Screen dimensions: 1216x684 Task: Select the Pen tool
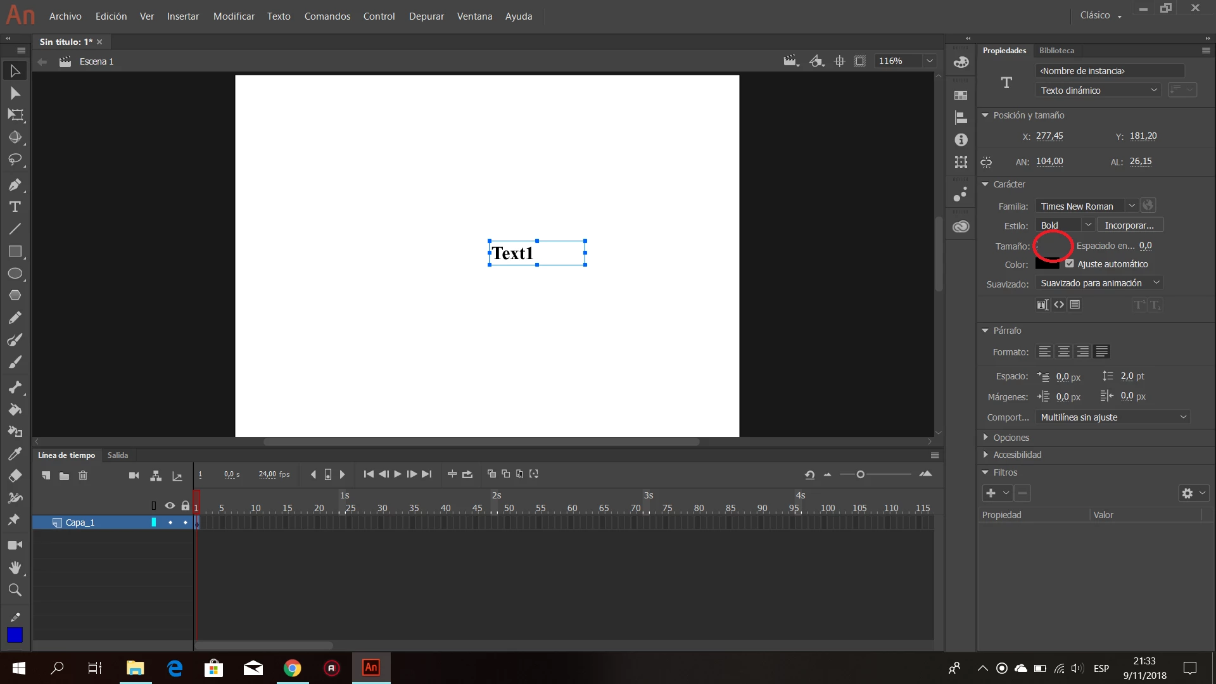(15, 185)
